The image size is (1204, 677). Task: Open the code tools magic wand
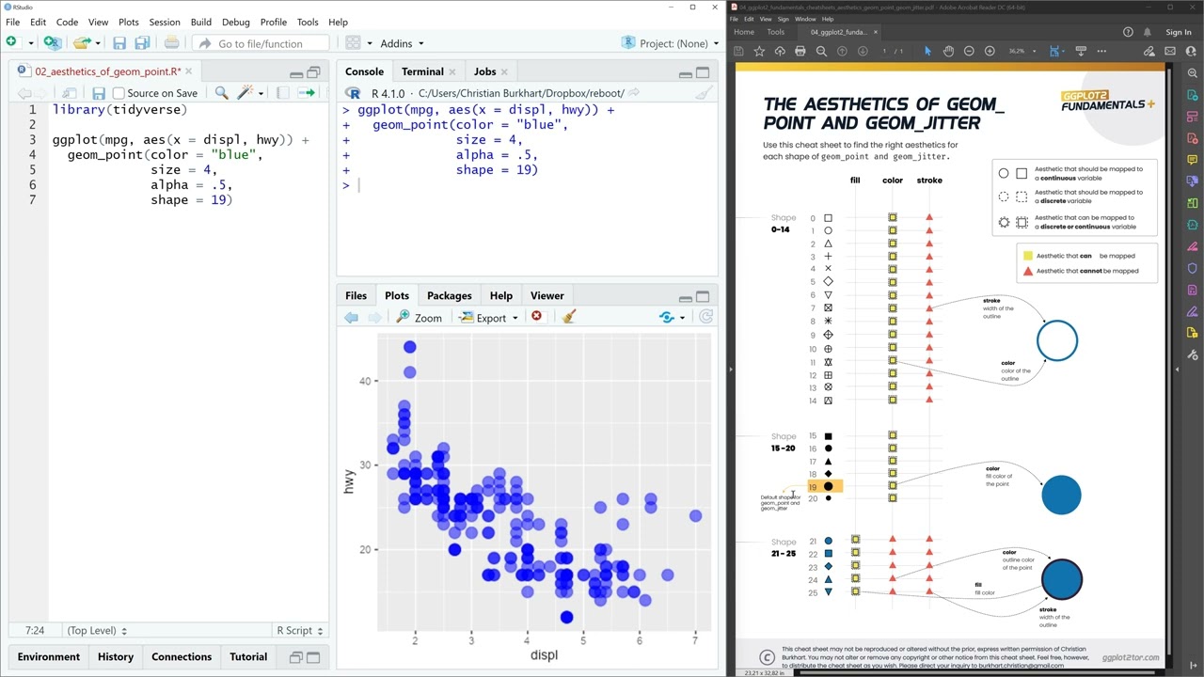pos(246,92)
